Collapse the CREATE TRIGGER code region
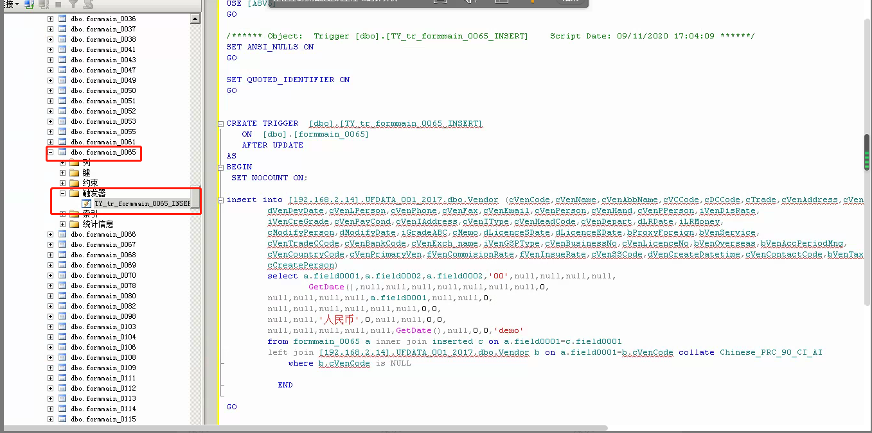The image size is (872, 433). 220,123
